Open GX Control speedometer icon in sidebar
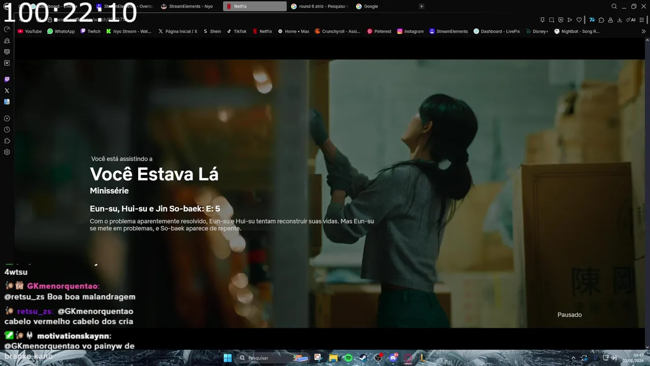The width and height of the screenshot is (650, 366). tap(7, 29)
